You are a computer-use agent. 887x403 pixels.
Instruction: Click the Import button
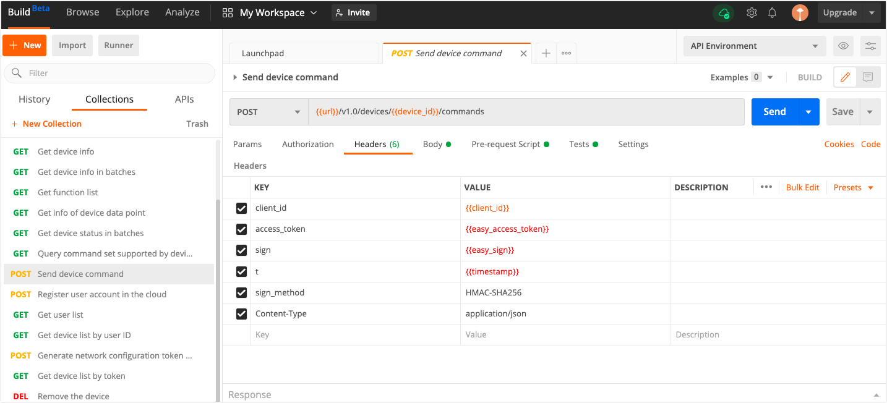tap(72, 45)
